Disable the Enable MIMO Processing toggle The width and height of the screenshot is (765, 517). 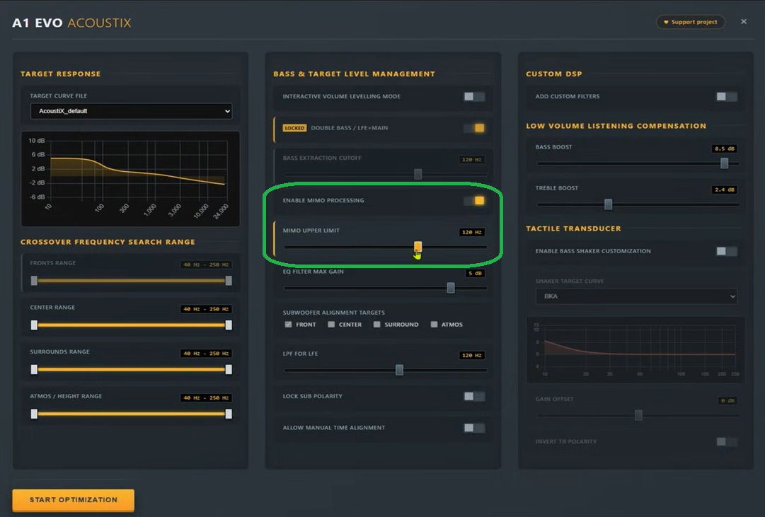474,201
